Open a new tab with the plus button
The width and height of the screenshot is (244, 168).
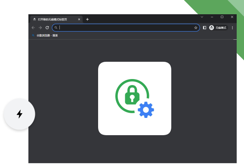click(x=87, y=19)
